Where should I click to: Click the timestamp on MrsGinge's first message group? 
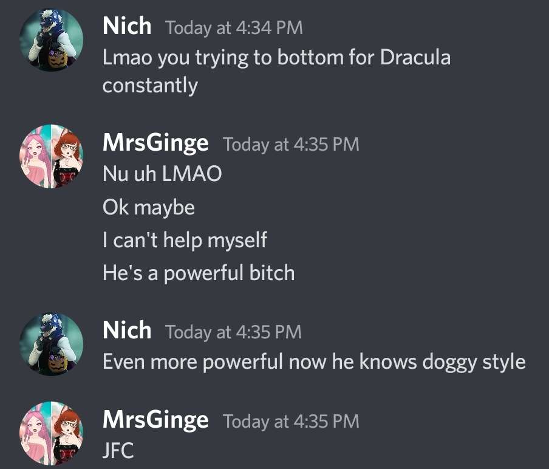click(291, 145)
